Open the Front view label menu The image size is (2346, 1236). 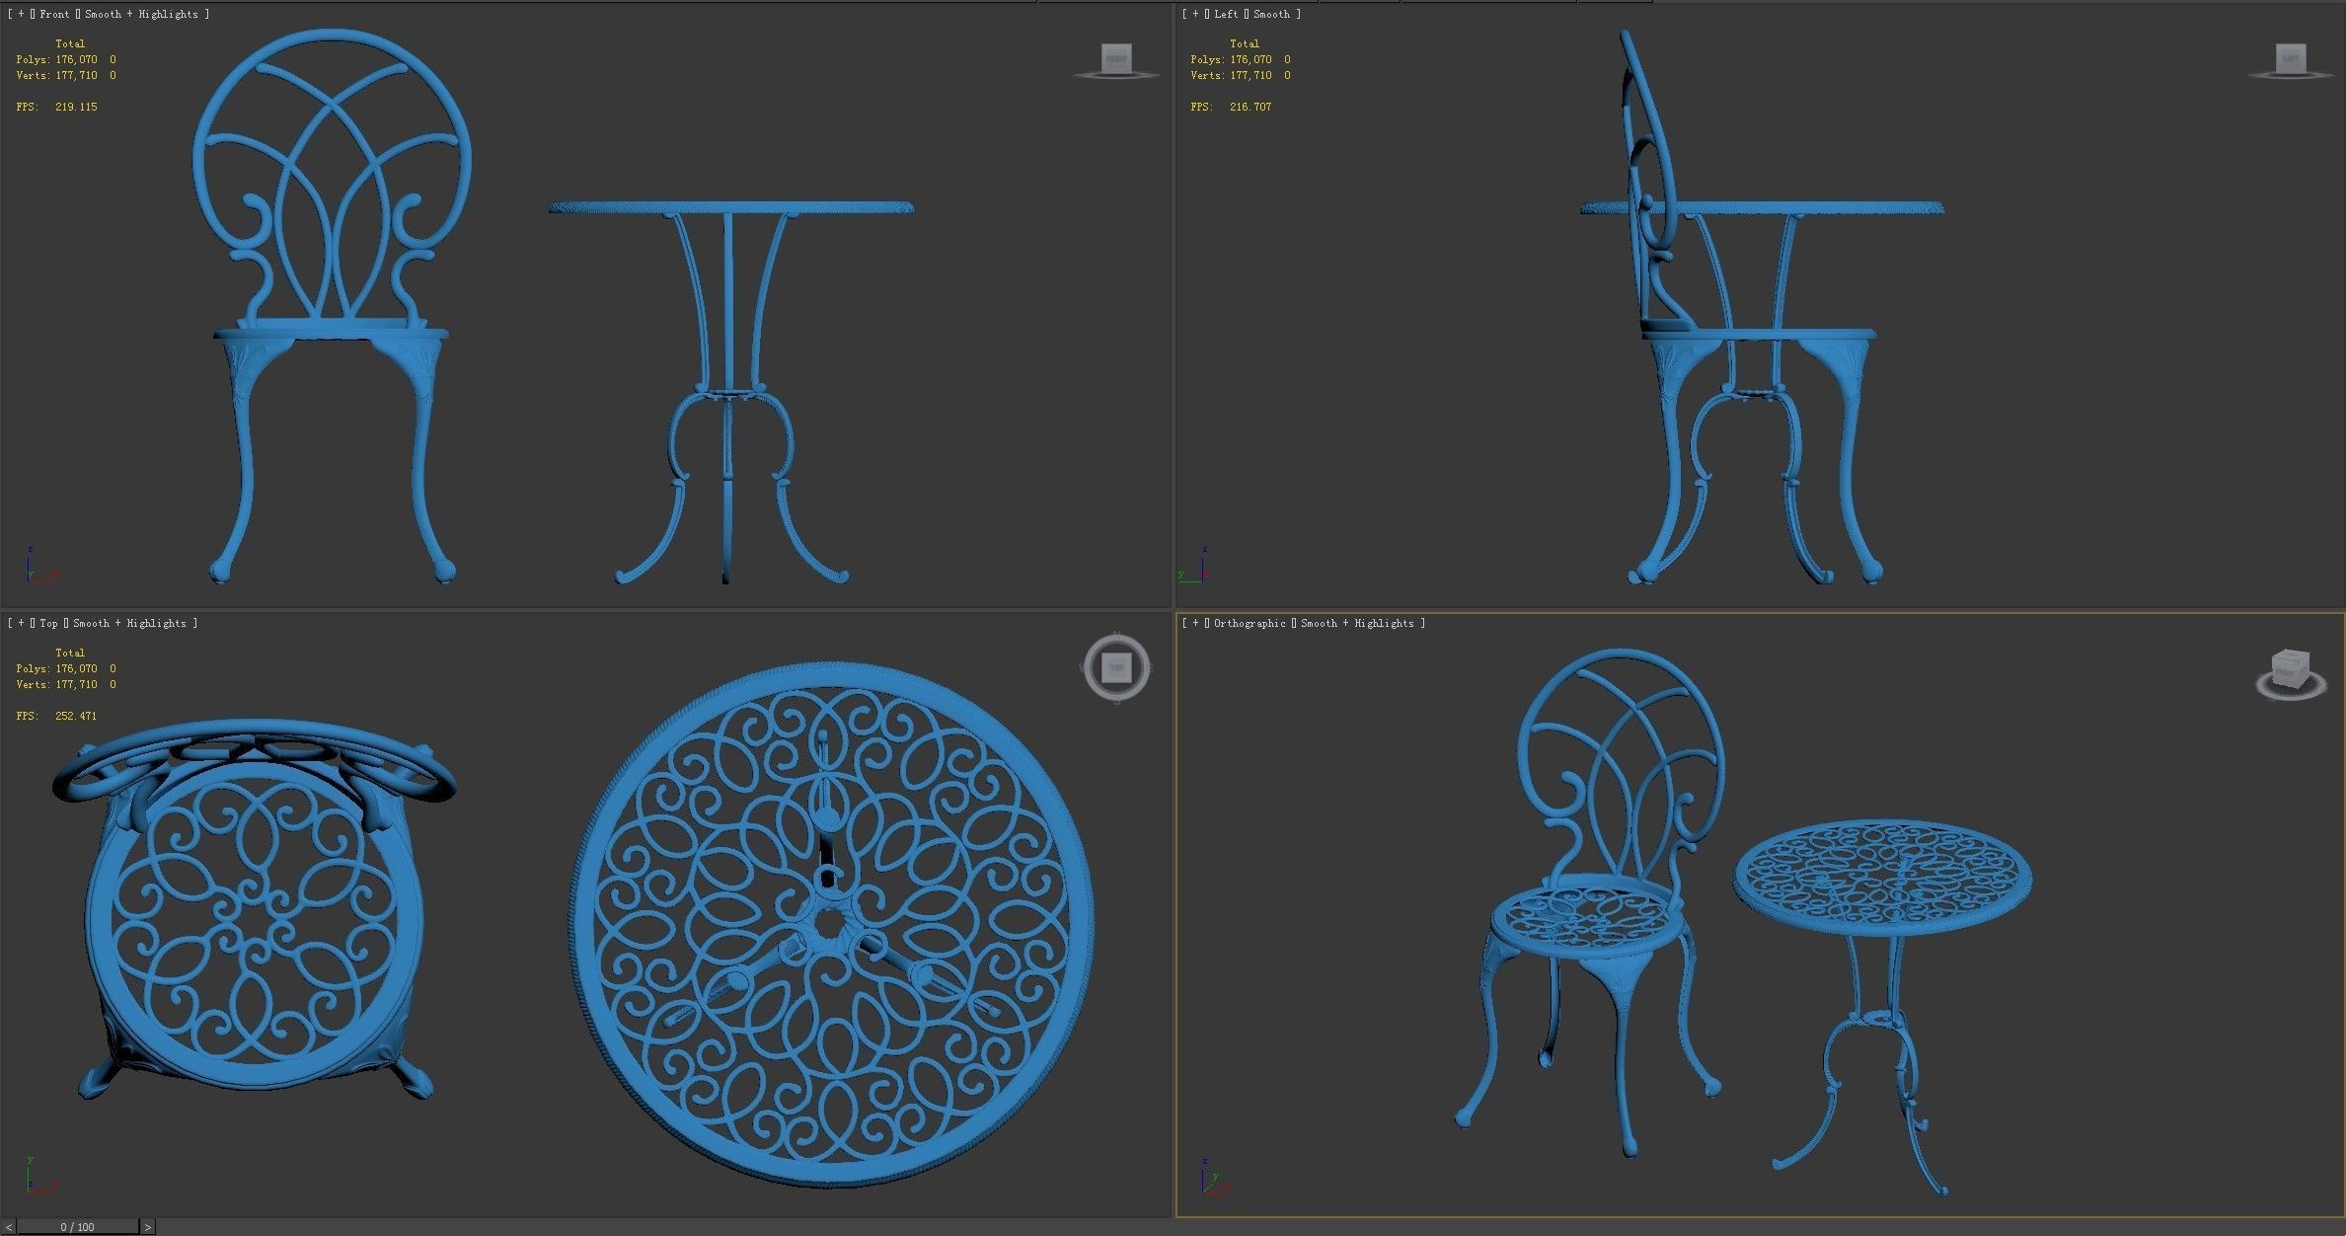click(x=54, y=14)
